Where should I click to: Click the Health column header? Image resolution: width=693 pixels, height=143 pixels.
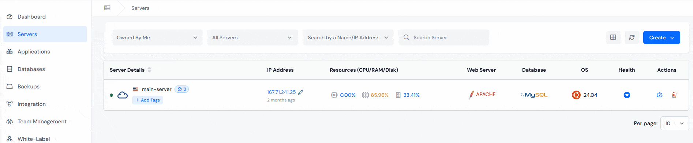pyautogui.click(x=627, y=70)
